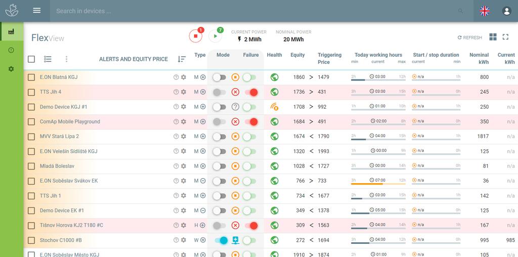Toggle the failure switch for Tišnov Horova KJ2 T180 #C

pyautogui.click(x=251, y=226)
